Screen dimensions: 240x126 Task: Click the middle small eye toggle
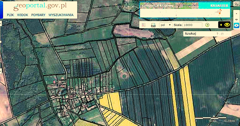coord(236,19)
